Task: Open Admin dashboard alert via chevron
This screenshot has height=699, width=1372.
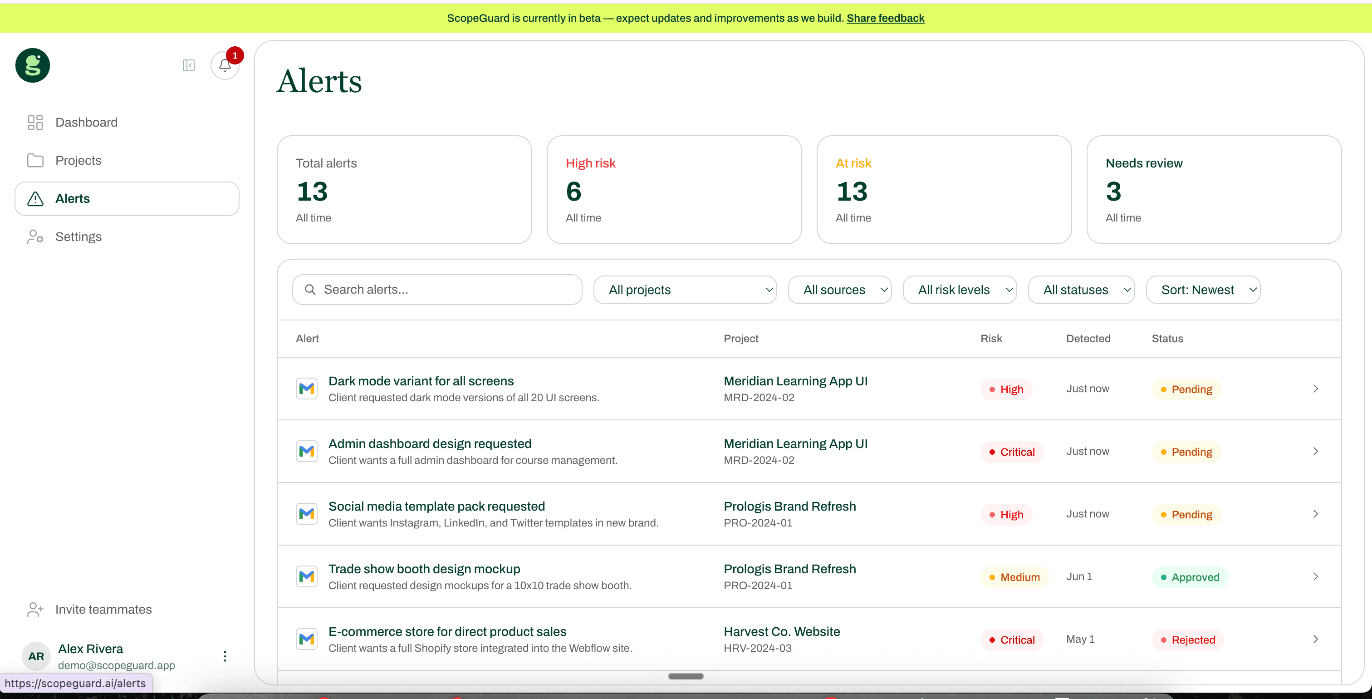Action: [1316, 451]
